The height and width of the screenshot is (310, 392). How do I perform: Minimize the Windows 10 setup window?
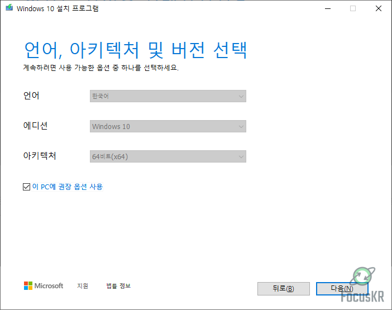click(328, 8)
